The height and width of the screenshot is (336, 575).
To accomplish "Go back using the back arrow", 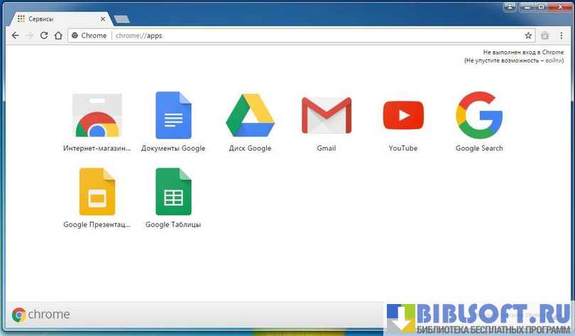I will (x=16, y=36).
